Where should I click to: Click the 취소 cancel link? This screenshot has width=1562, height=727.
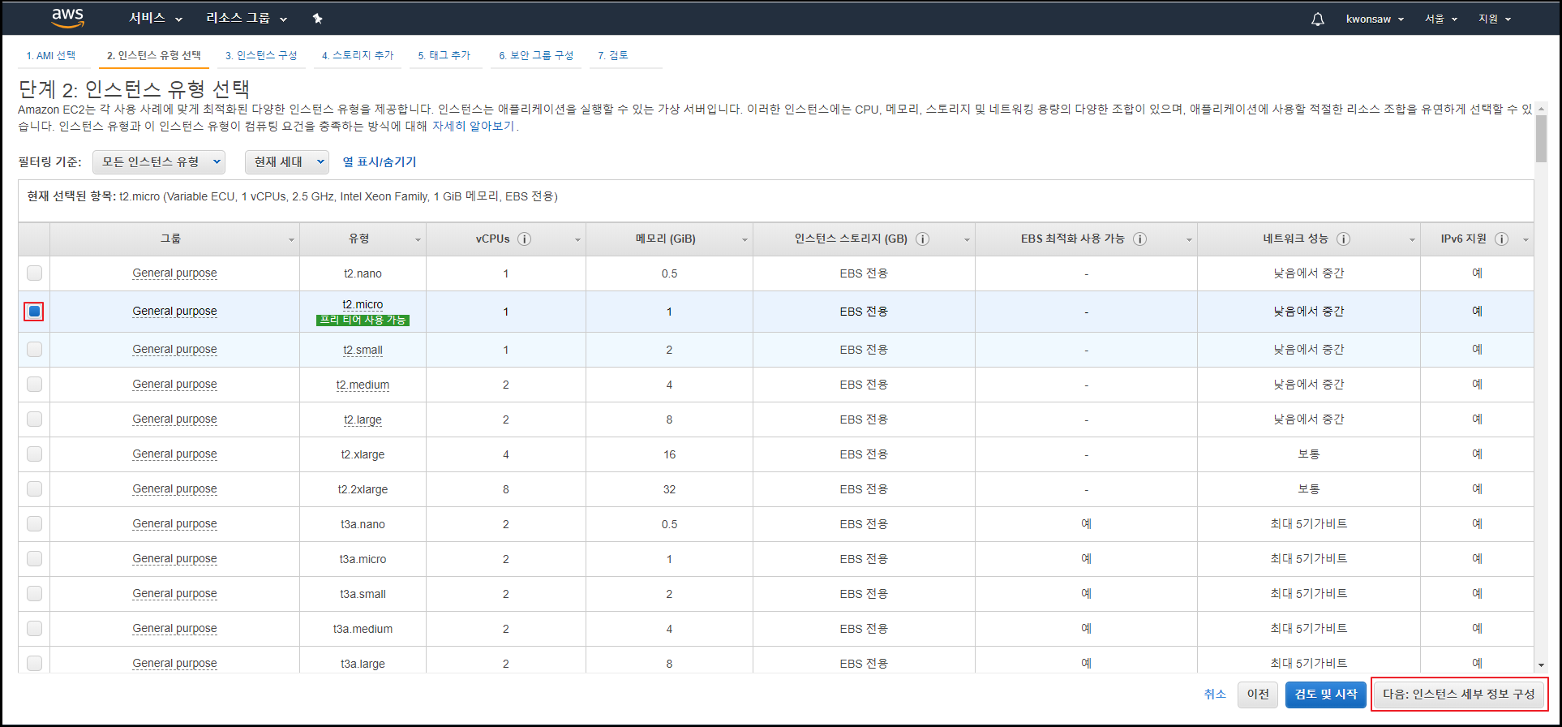[1215, 694]
